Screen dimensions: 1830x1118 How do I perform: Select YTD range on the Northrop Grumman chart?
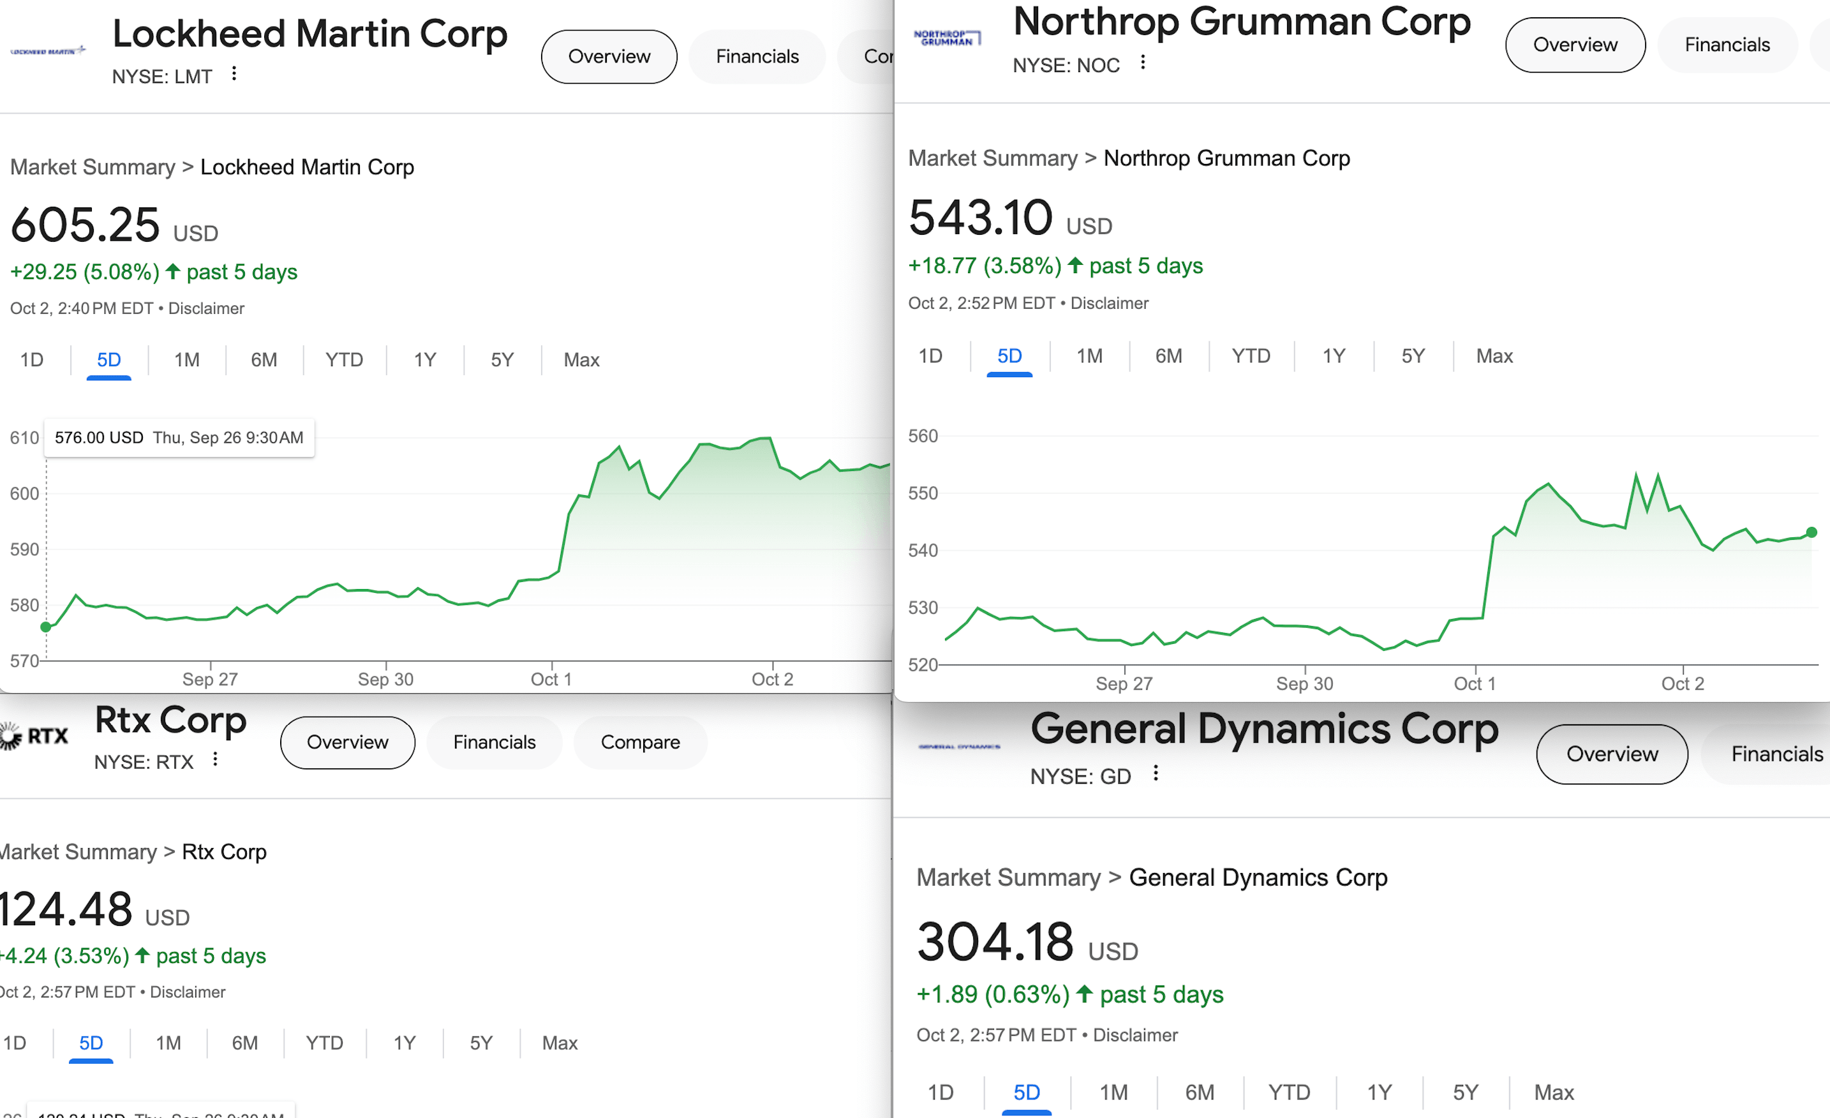1251,357
